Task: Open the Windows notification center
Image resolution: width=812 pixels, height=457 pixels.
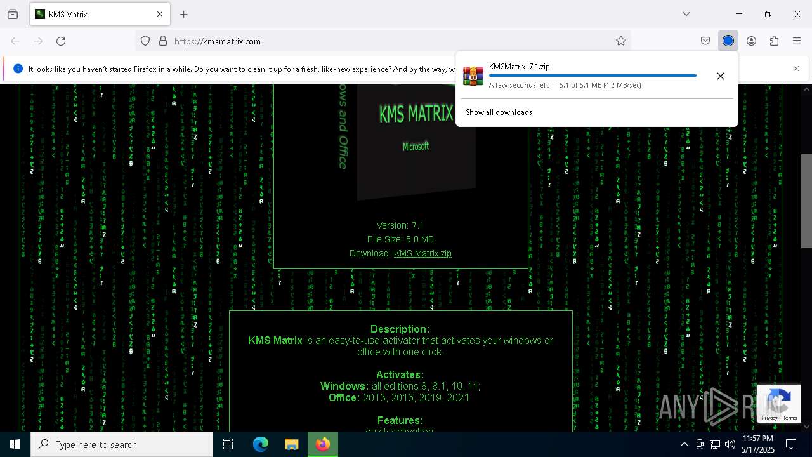Action: pos(792,444)
